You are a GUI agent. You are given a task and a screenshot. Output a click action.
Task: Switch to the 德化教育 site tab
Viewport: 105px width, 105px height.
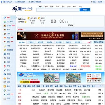[x=59, y=42]
